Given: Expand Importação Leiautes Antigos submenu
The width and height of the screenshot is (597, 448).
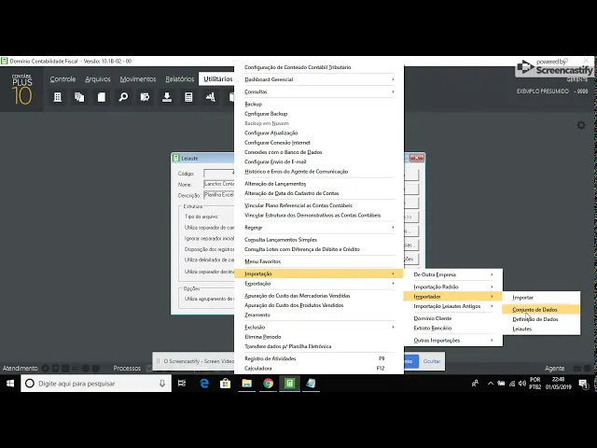Looking at the screenshot, I should click(453, 306).
